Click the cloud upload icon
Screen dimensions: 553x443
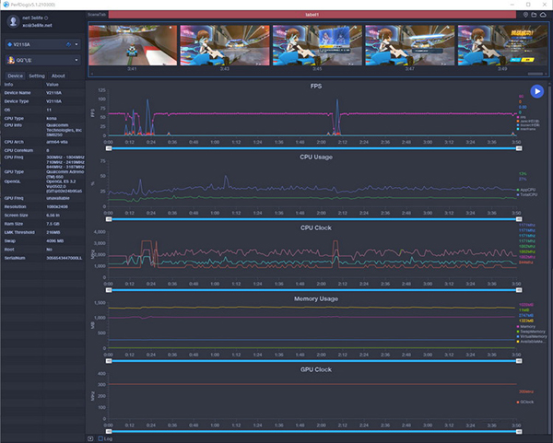click(543, 15)
